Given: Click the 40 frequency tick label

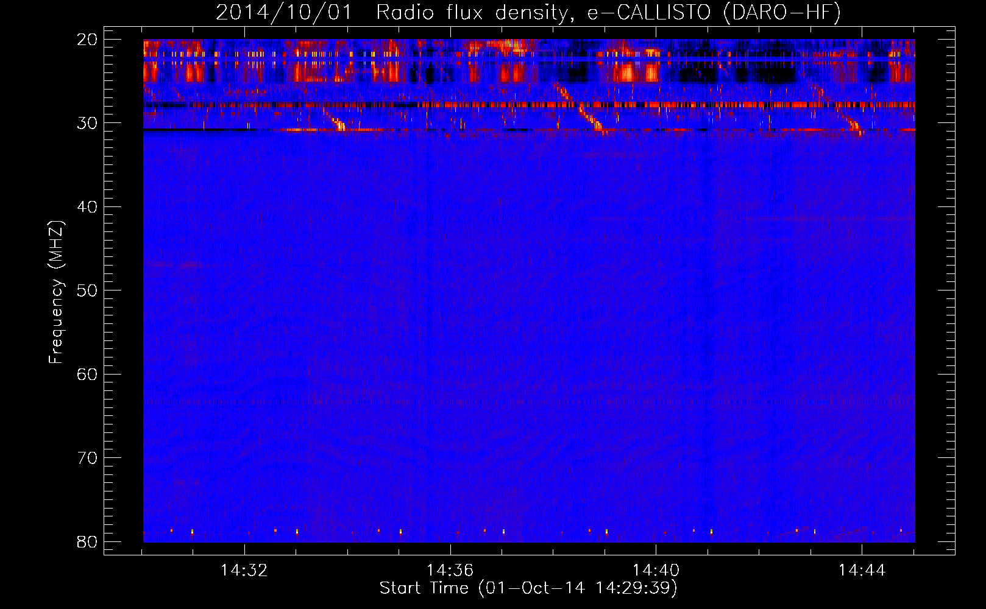Looking at the screenshot, I should 88,207.
